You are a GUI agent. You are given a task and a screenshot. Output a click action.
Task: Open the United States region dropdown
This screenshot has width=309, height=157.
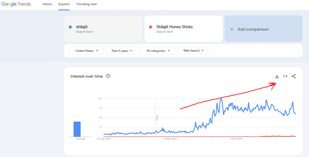coord(86,51)
